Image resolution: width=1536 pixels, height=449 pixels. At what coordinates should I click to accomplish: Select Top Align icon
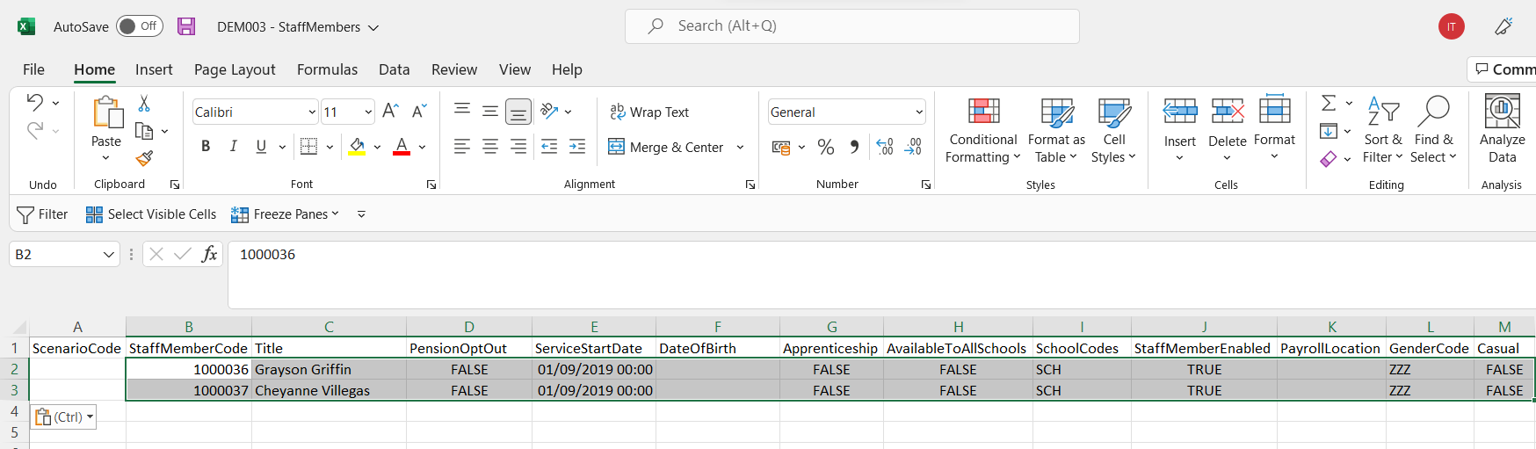[462, 111]
